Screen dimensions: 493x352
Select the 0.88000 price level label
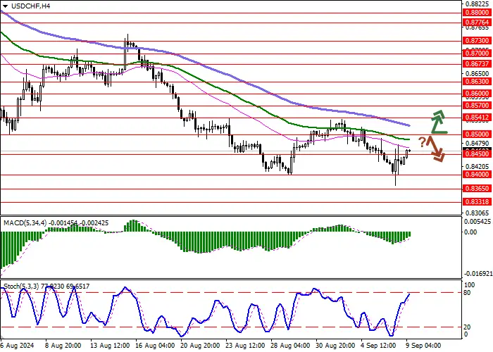point(477,13)
